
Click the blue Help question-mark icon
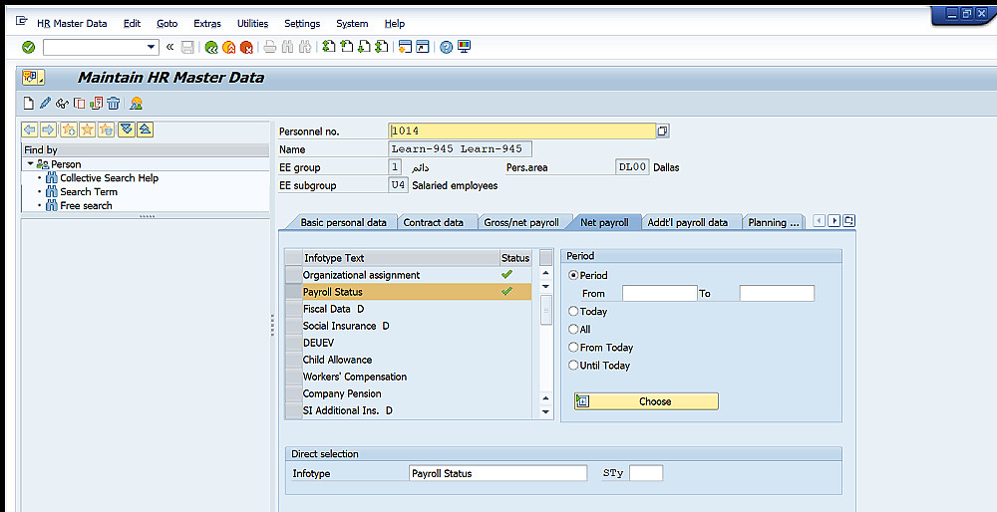point(447,47)
